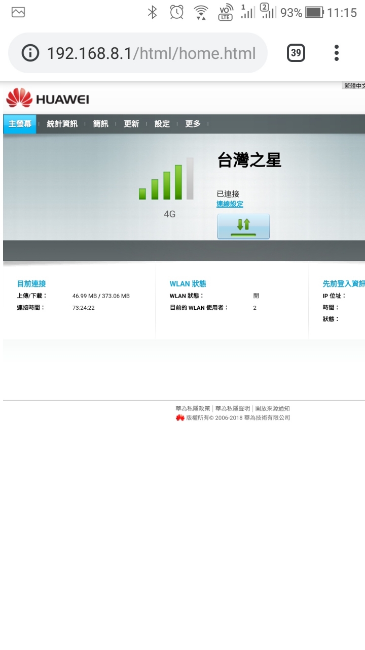Click the data connect/disconnect arrows button
365x650 pixels.
(243, 226)
